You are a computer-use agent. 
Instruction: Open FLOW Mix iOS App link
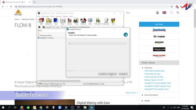(153, 74)
